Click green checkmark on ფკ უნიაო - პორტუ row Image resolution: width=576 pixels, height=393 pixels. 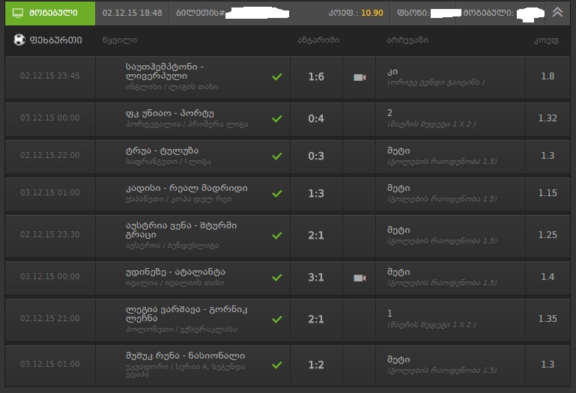pos(277,118)
